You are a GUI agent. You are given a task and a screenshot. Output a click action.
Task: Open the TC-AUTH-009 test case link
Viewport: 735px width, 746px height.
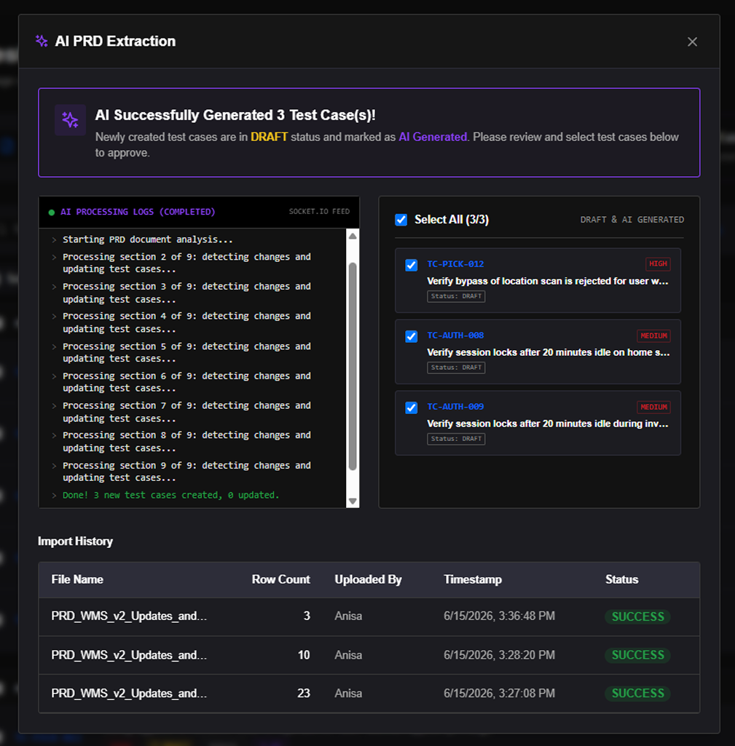pyautogui.click(x=455, y=407)
